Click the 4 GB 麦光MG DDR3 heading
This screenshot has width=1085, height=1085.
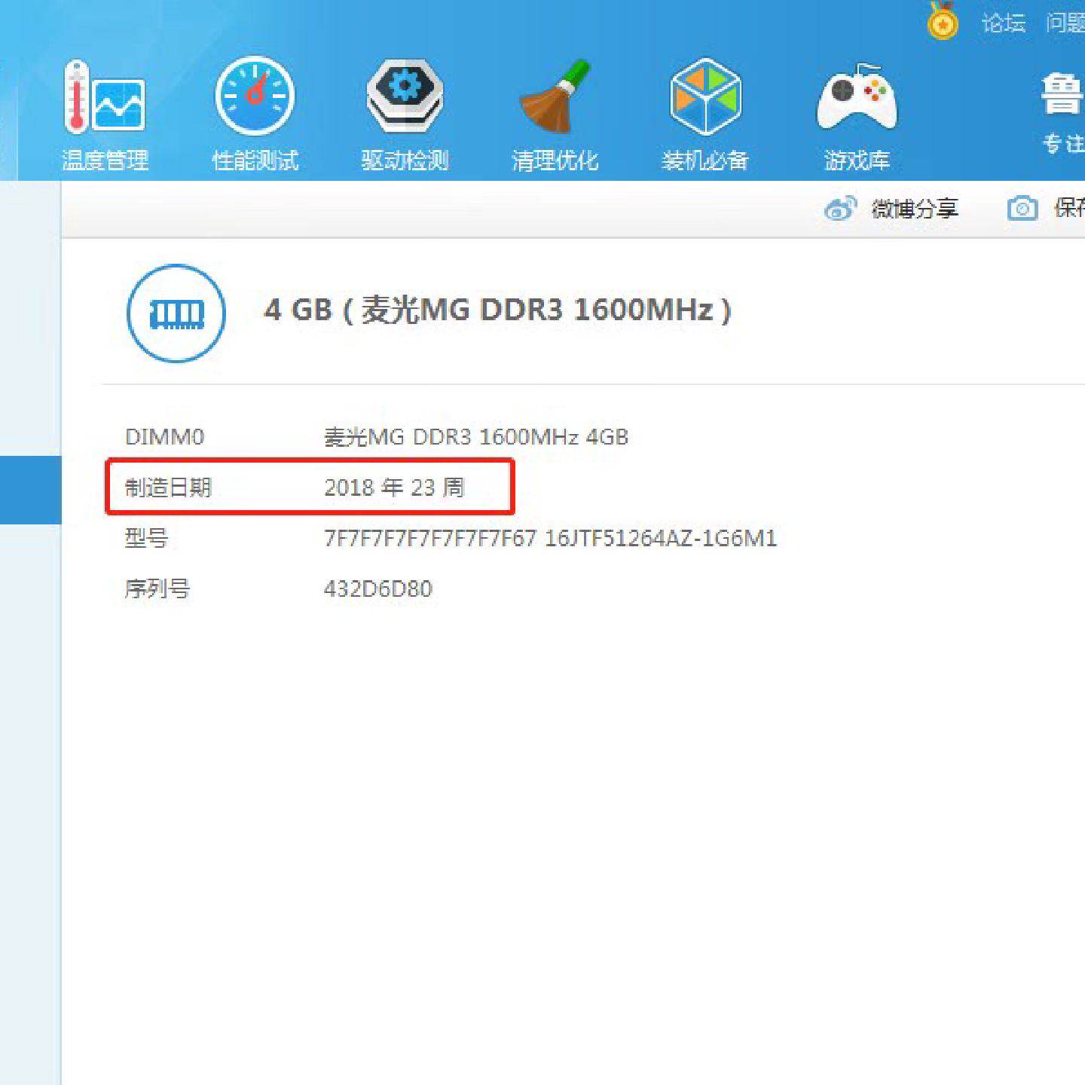coord(497,310)
